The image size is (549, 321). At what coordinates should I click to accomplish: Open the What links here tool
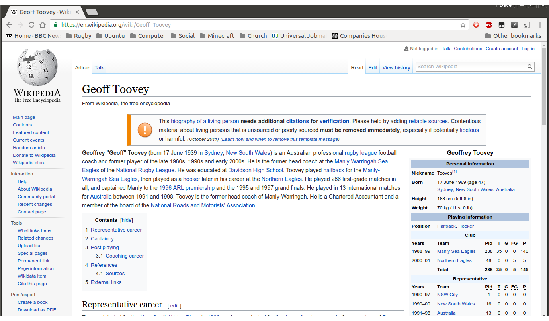pos(34,230)
